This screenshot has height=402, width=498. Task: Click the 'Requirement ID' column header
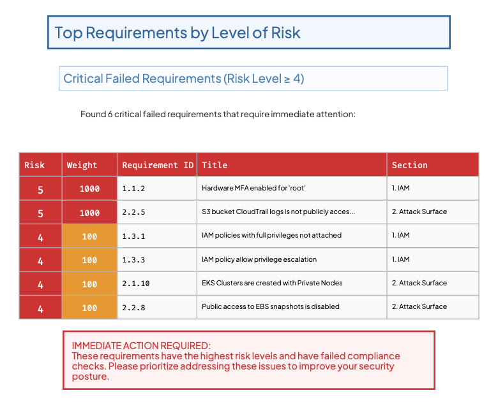[x=158, y=165]
